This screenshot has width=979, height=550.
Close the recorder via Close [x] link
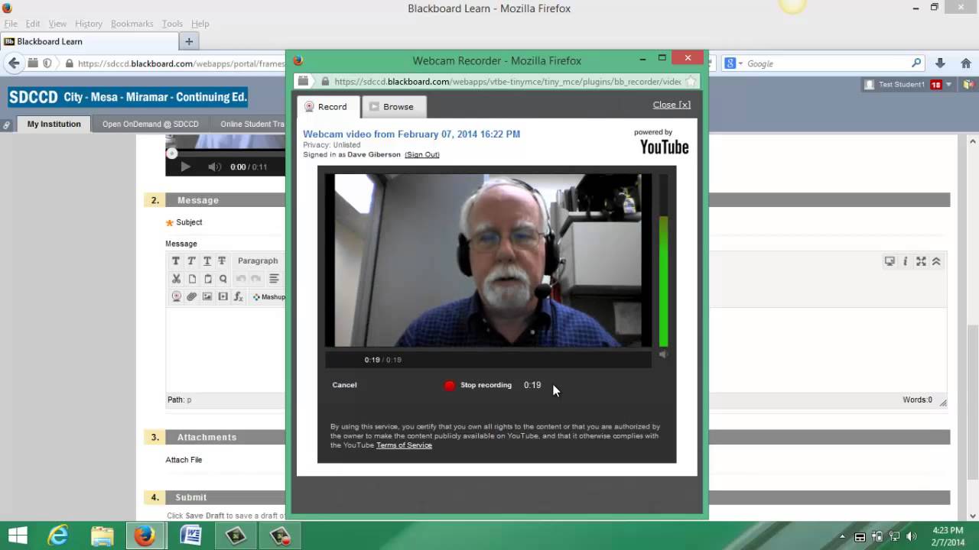tap(672, 105)
